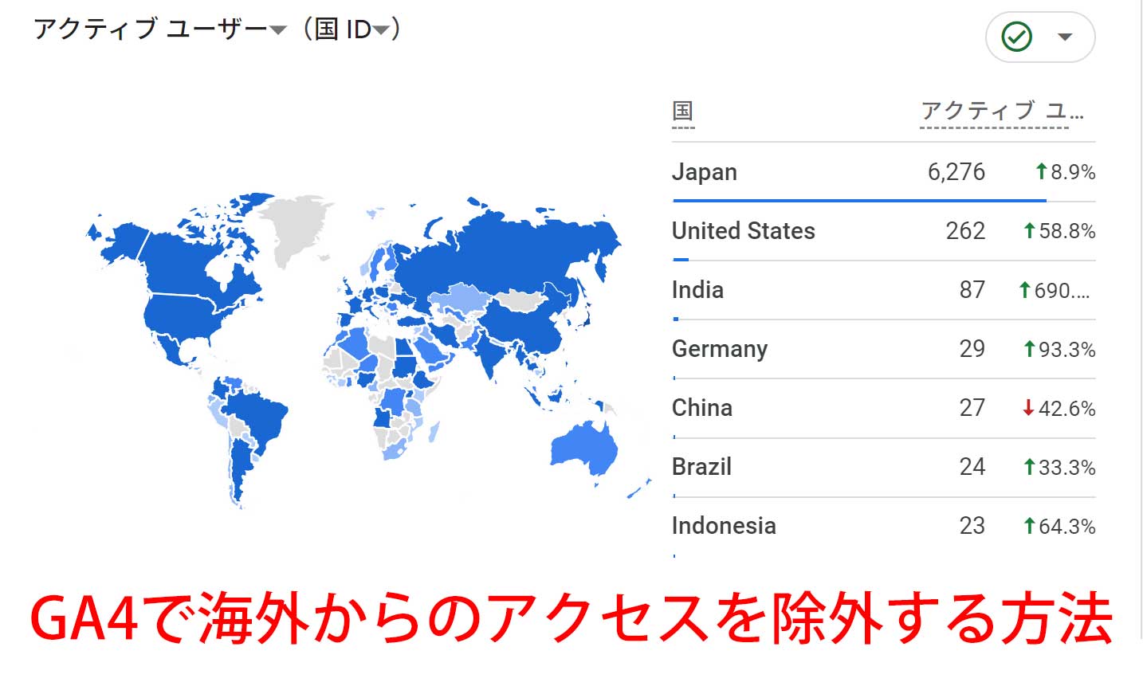
Task: Click the green up arrow beside 58.8%
Action: click(1029, 231)
